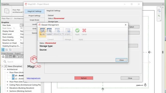Click the Visibility/Graphics Overrides edit button

click(22, 46)
